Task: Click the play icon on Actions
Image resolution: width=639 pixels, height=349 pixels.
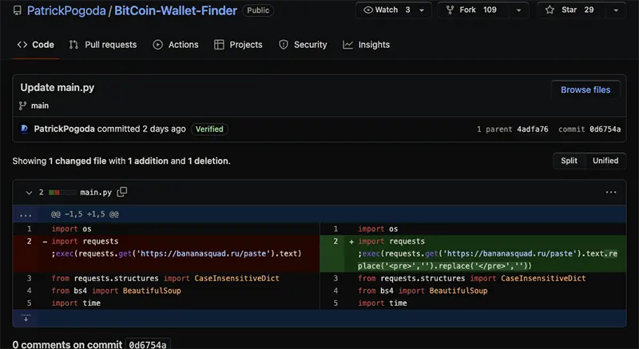Action: coord(157,45)
